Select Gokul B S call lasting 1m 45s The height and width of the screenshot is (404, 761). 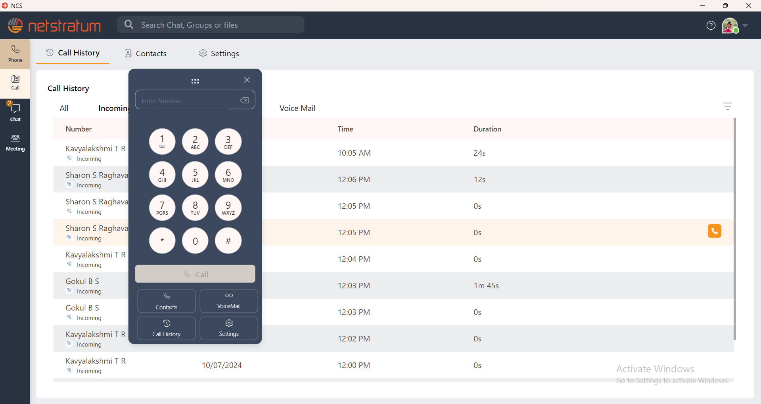click(393, 286)
